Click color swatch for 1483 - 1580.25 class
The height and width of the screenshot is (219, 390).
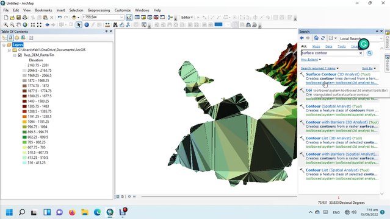pyautogui.click(x=24, y=101)
